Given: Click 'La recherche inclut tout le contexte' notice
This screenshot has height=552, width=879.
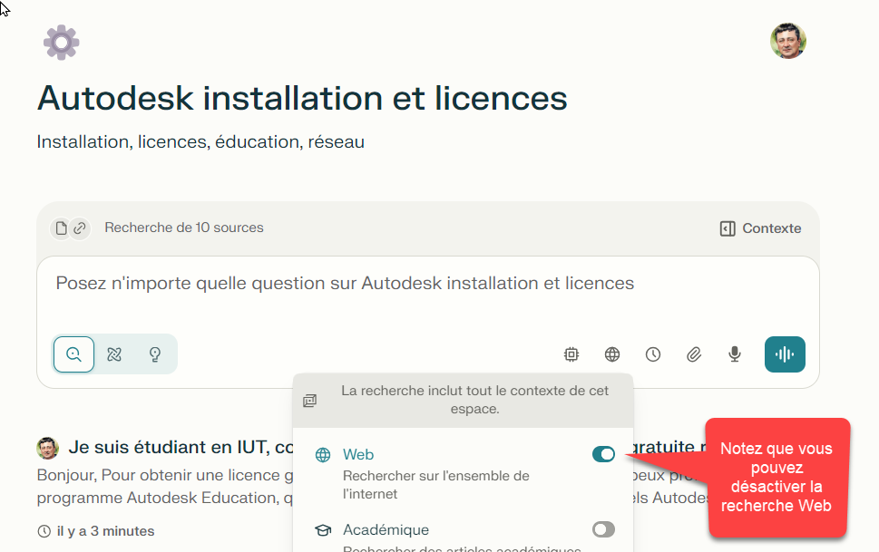Looking at the screenshot, I should click(474, 400).
